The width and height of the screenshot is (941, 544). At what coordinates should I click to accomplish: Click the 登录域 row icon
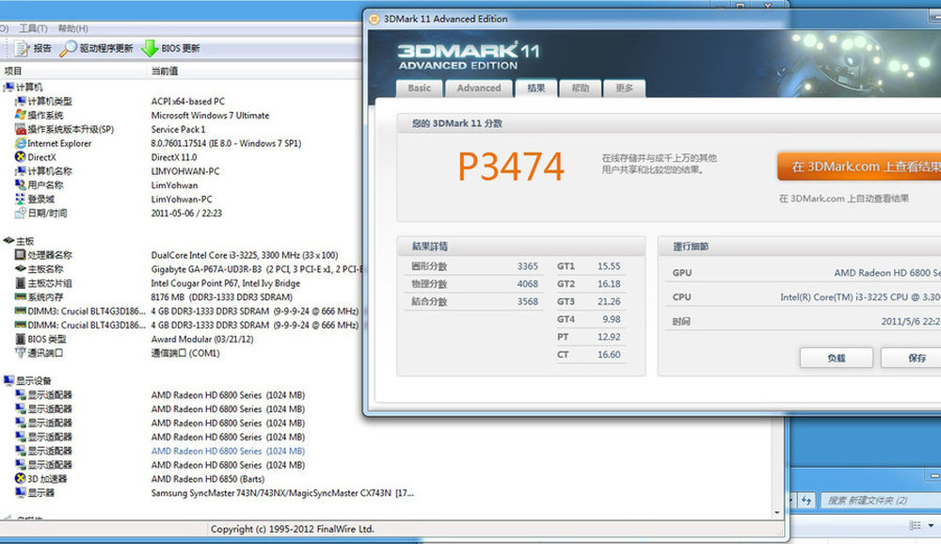21,199
